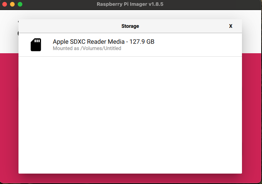Close the Storage dialog with the X
This screenshot has height=184, width=262.
click(x=230, y=26)
